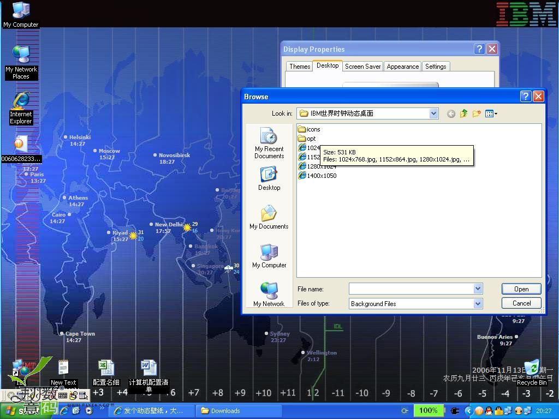This screenshot has height=419, width=559.
Task: Launch Internet Explorer from Quick Launch
Action: (65, 411)
